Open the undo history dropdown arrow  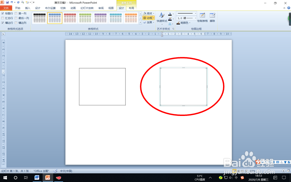click(15, 2)
